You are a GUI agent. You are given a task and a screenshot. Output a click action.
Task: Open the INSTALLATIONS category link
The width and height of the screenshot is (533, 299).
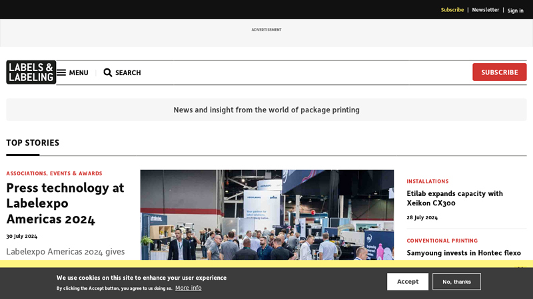point(428,181)
